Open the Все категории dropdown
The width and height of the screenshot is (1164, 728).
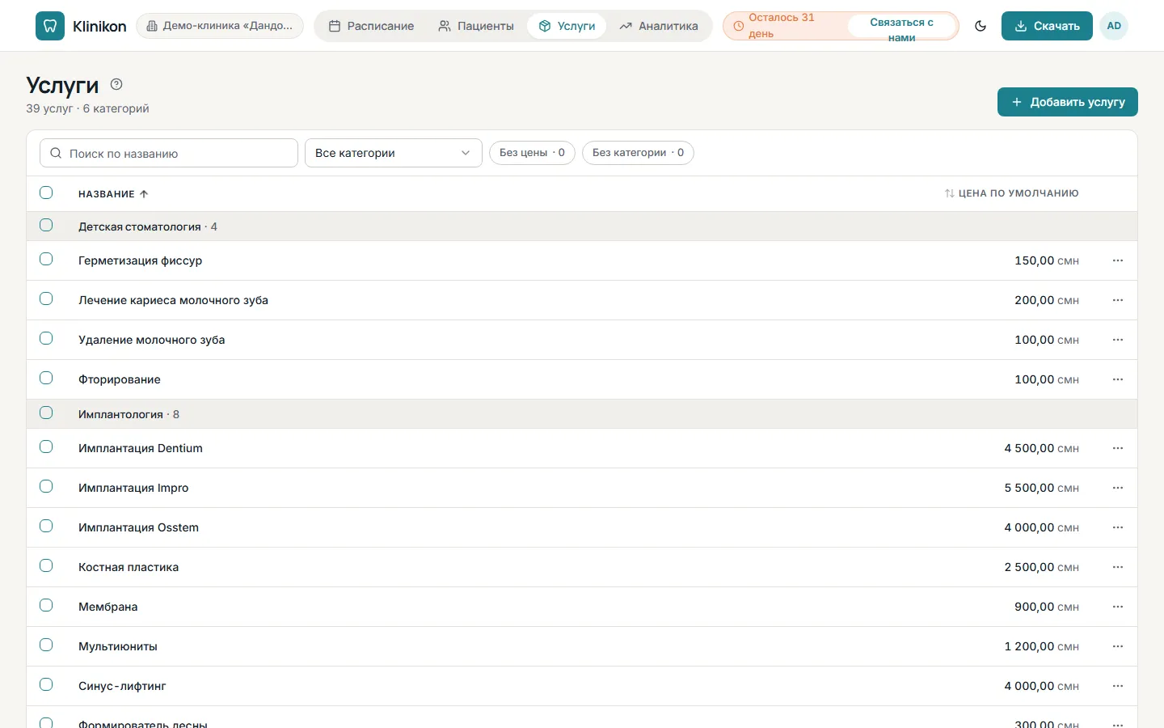tap(394, 153)
